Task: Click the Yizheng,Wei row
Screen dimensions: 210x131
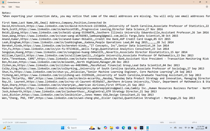Action: [101, 75]
